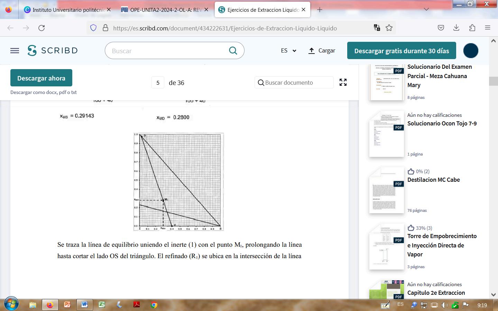Close the Instituto Universitario tab
498x311 pixels.
click(x=109, y=10)
